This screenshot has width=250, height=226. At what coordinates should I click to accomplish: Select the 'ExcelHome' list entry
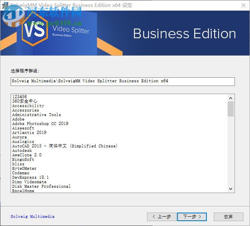[x=23, y=191]
